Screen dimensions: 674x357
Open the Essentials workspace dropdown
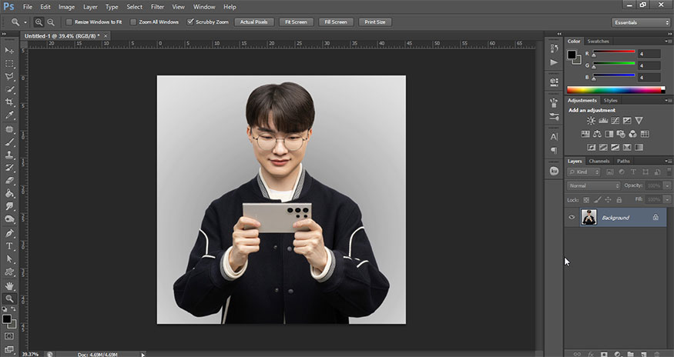click(x=641, y=22)
